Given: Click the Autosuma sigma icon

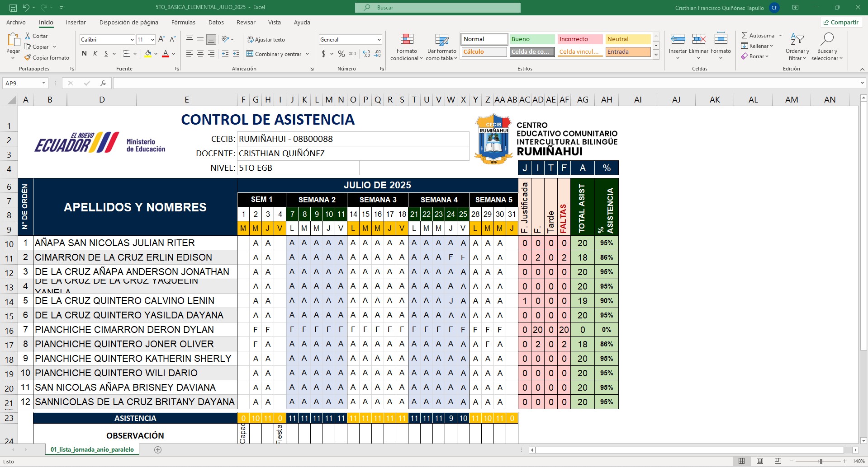Looking at the screenshot, I should coord(745,36).
